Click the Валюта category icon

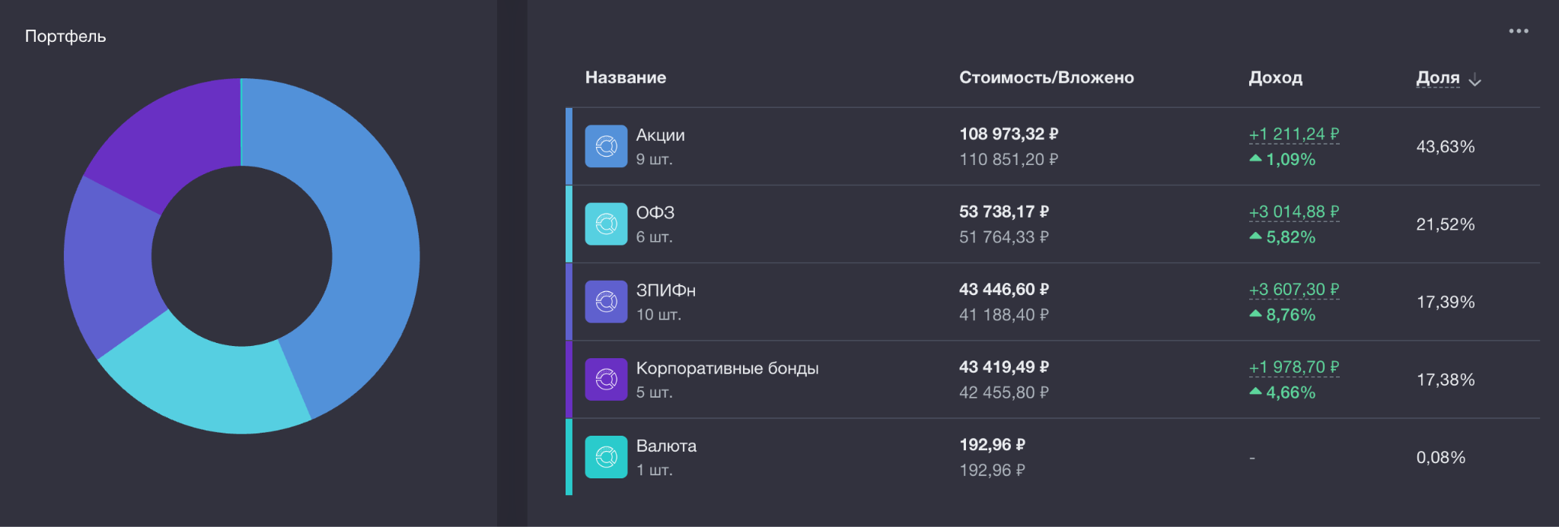coord(606,457)
